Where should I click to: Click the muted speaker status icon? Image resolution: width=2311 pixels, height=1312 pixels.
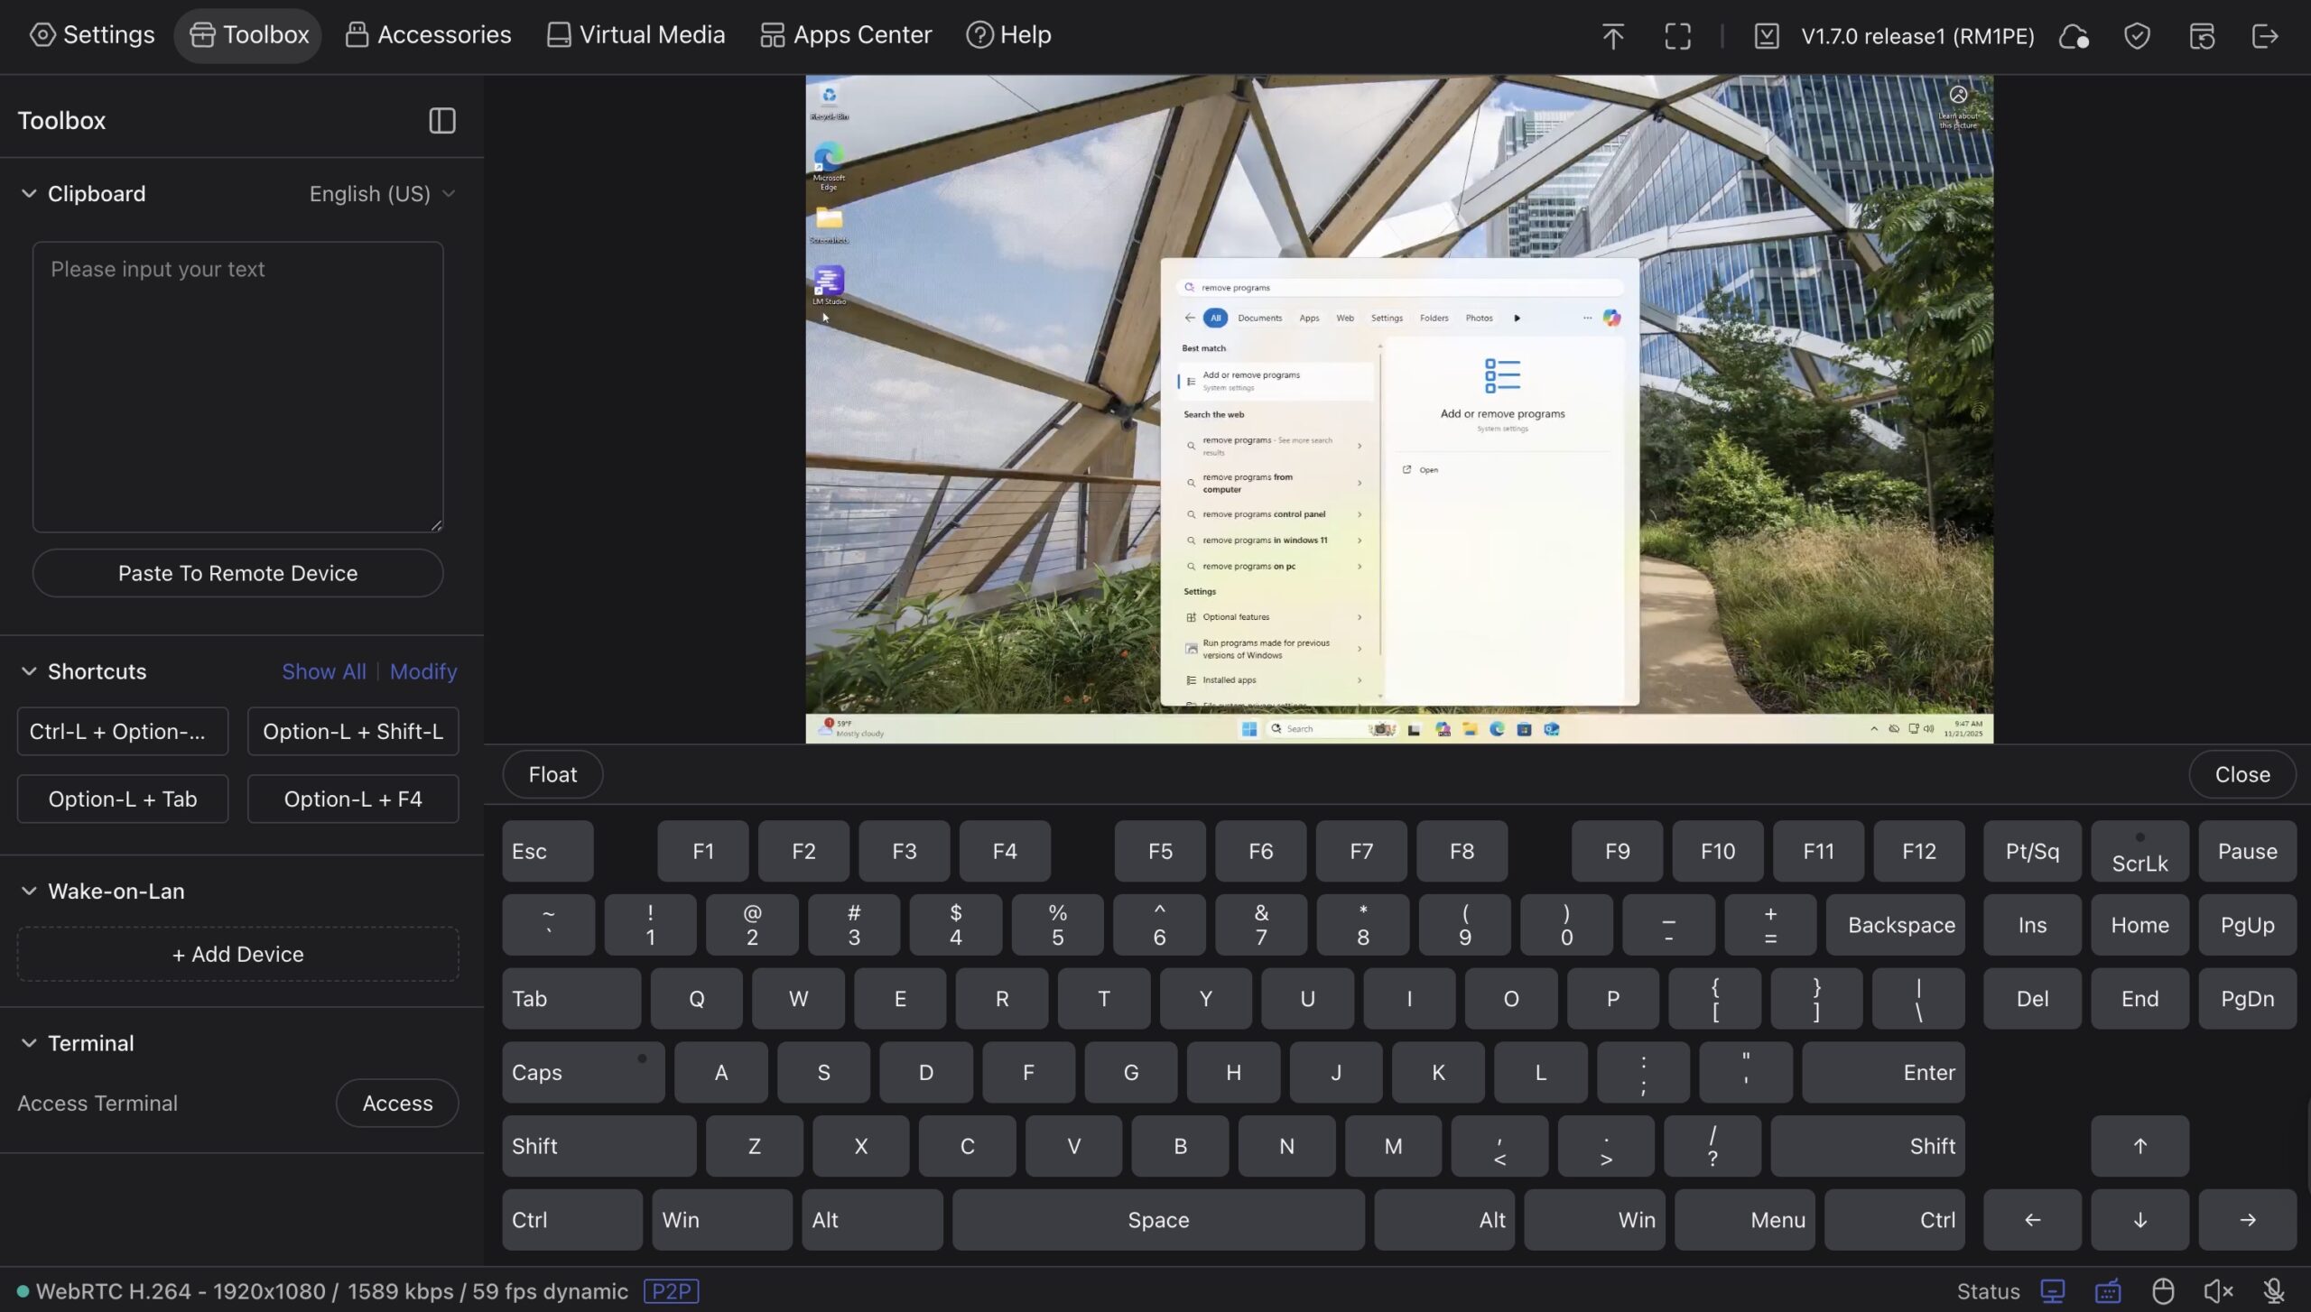(2218, 1291)
